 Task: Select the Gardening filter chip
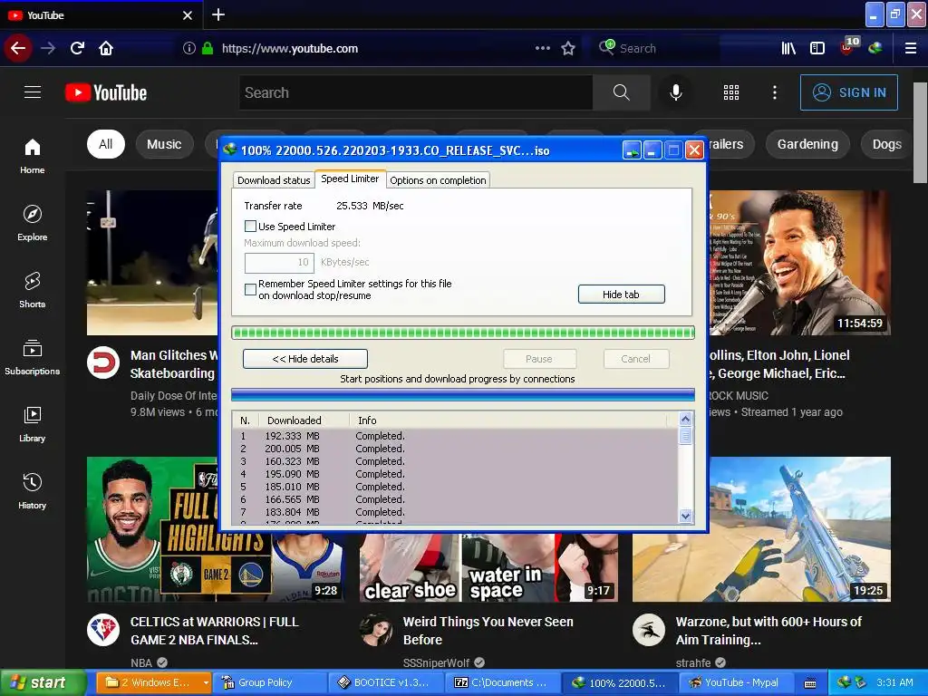(807, 144)
